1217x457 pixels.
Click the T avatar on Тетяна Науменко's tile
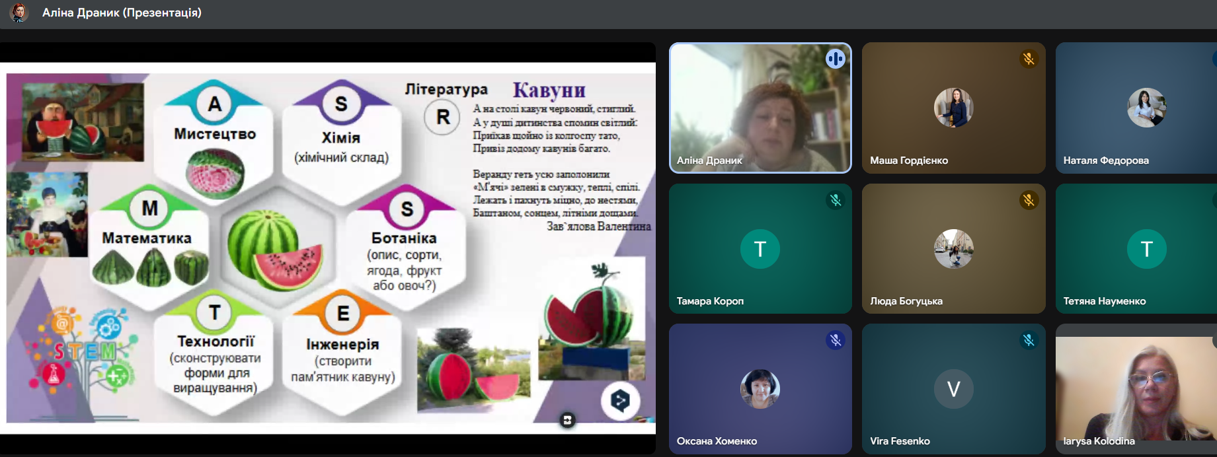[x=1146, y=249]
